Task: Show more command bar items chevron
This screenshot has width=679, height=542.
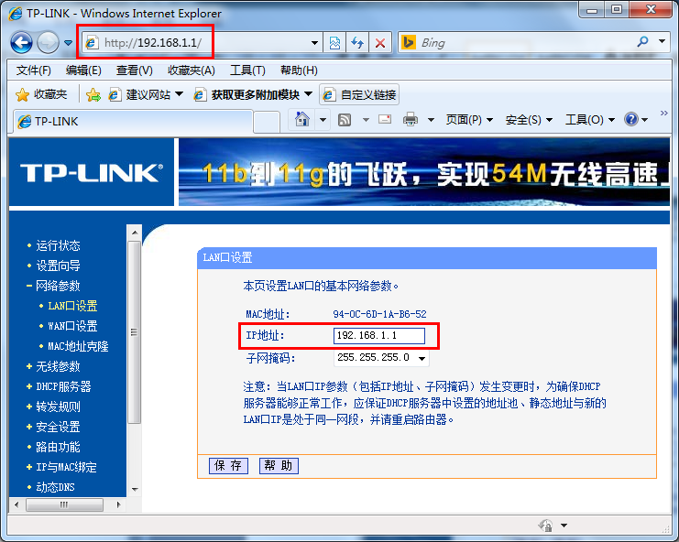Action: (x=663, y=114)
